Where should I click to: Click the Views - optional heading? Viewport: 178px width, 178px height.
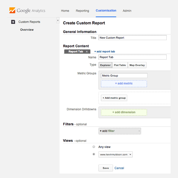pos(75,141)
